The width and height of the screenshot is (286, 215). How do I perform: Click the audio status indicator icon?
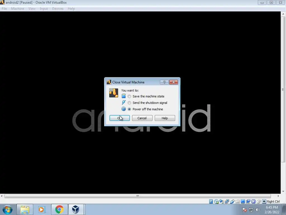coord(221,202)
